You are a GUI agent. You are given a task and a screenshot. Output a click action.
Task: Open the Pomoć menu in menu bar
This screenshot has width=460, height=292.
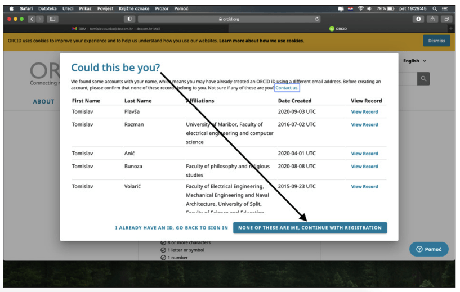(x=181, y=8)
